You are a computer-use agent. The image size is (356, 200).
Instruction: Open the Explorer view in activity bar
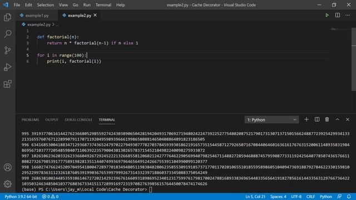tap(7, 17)
